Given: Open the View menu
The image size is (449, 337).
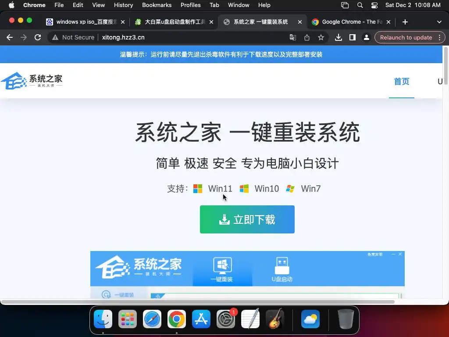Looking at the screenshot, I should pos(99,5).
